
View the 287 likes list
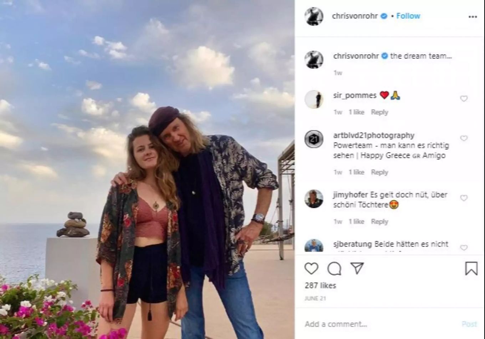point(320,285)
